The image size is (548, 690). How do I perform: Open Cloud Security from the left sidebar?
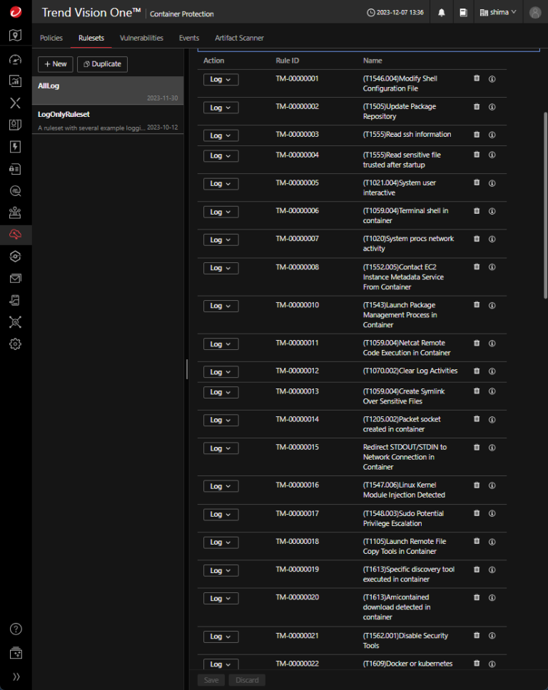pos(16,235)
